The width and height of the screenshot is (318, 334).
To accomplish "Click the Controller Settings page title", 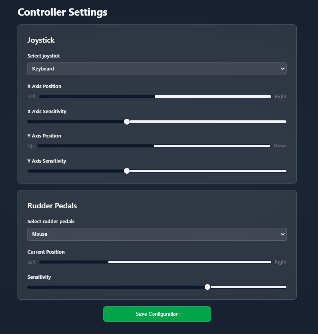I will pyautogui.click(x=62, y=12).
